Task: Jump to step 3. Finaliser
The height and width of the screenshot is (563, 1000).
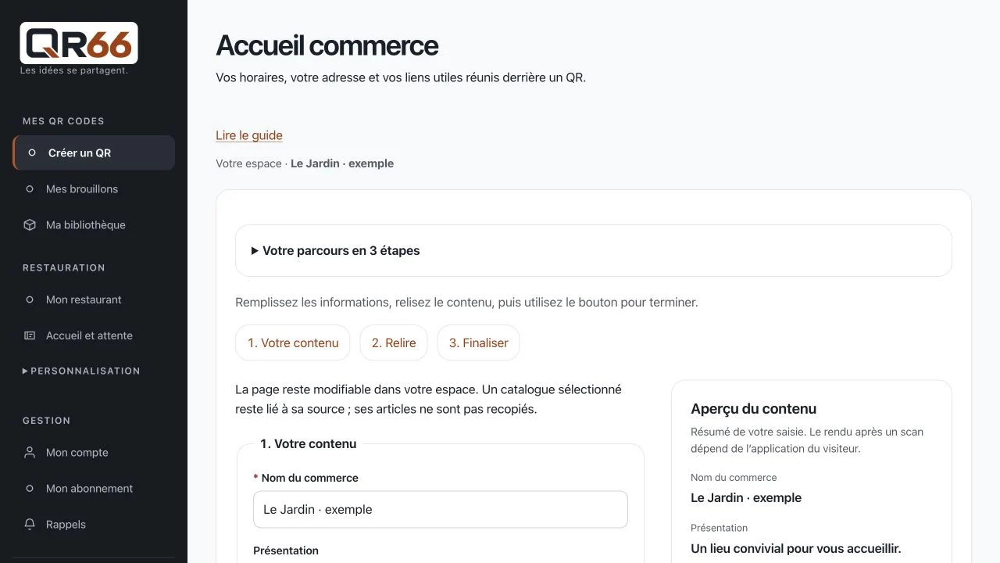Action: pyautogui.click(x=479, y=342)
